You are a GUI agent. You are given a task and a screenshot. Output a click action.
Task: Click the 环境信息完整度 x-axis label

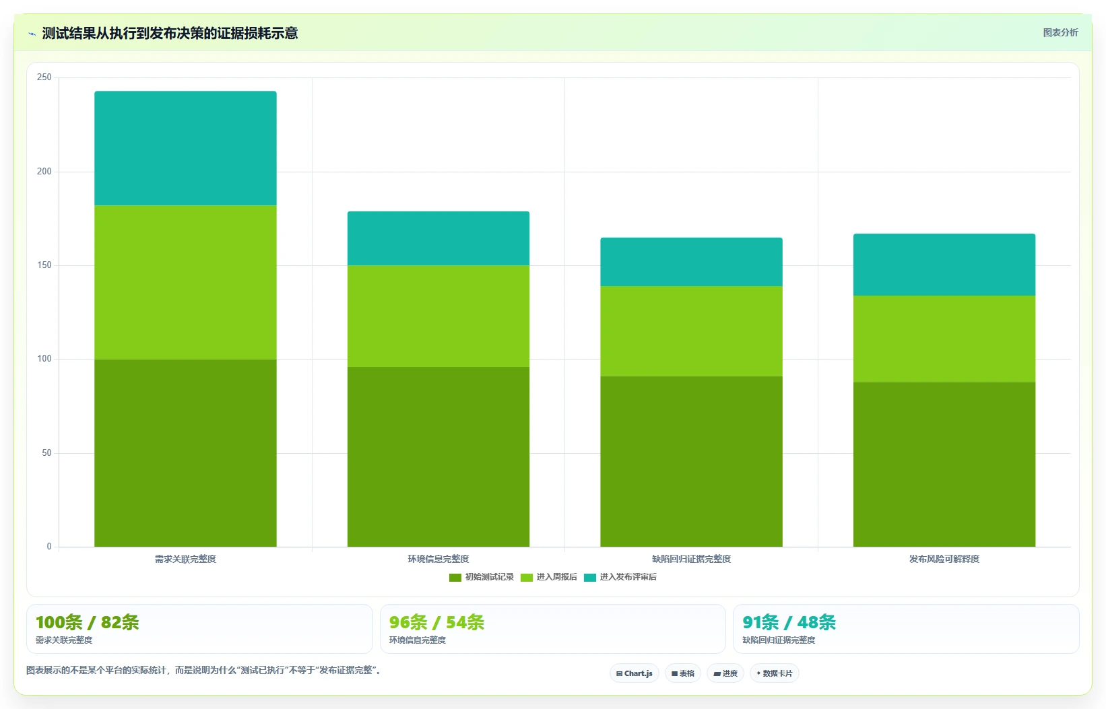[x=438, y=559]
